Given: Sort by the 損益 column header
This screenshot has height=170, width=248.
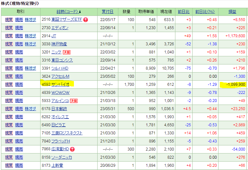Looking at the screenshot, I should [232, 12].
